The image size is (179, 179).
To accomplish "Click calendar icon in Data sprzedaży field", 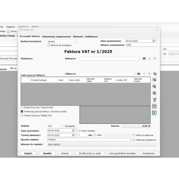I will click(73, 130).
